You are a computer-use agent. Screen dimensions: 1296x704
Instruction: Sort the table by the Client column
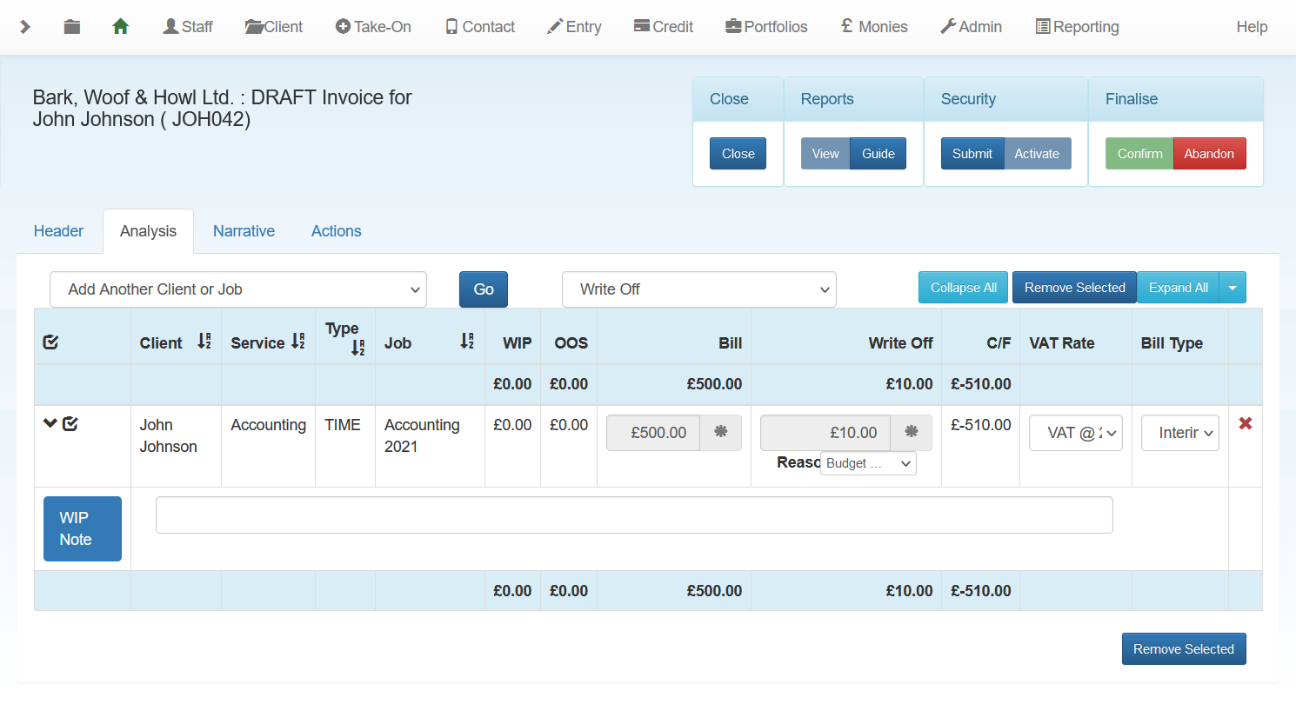pyautogui.click(x=204, y=342)
